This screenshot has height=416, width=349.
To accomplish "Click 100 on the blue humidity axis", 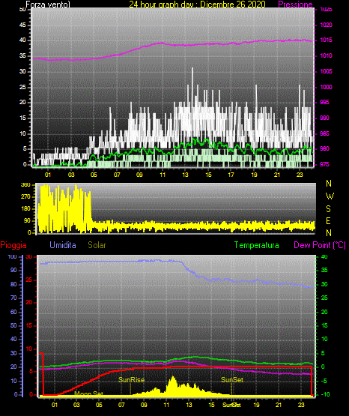I will [13, 256].
